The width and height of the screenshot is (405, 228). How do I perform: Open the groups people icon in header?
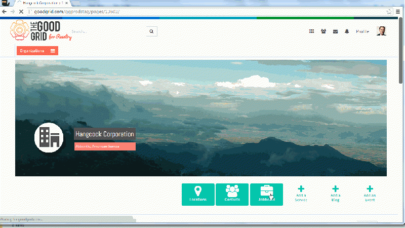point(323,31)
